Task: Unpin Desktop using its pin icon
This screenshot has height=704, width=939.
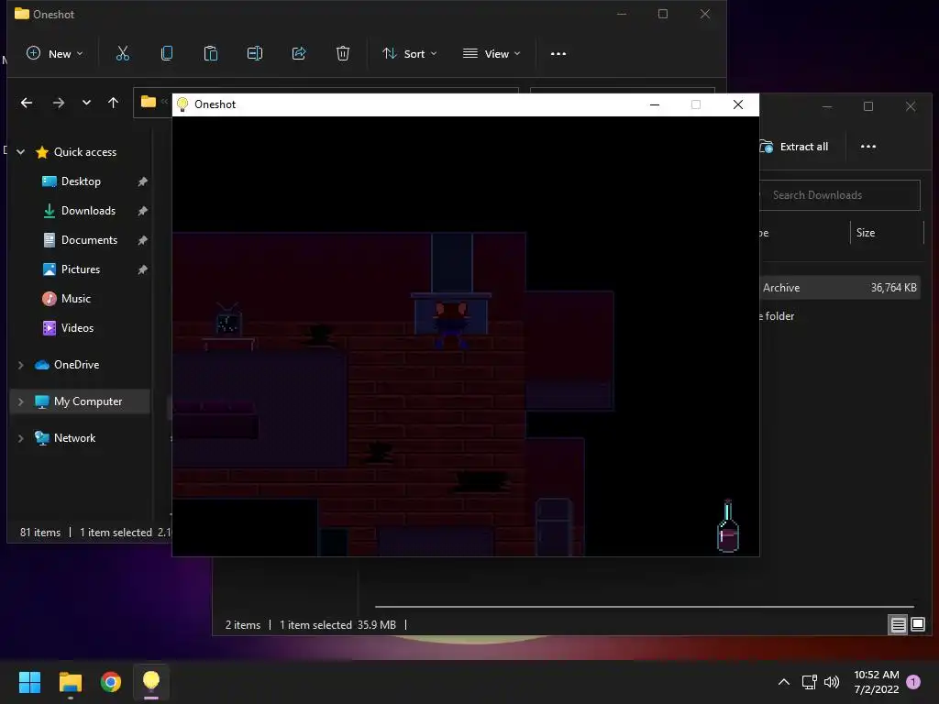Action: click(142, 181)
